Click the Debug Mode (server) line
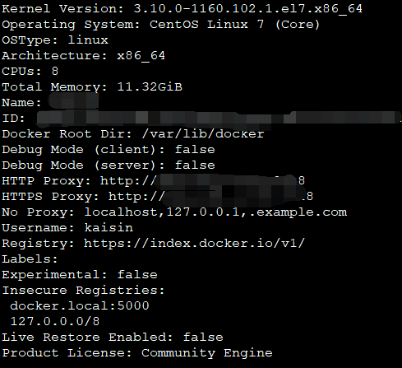The image size is (402, 368). [109, 165]
